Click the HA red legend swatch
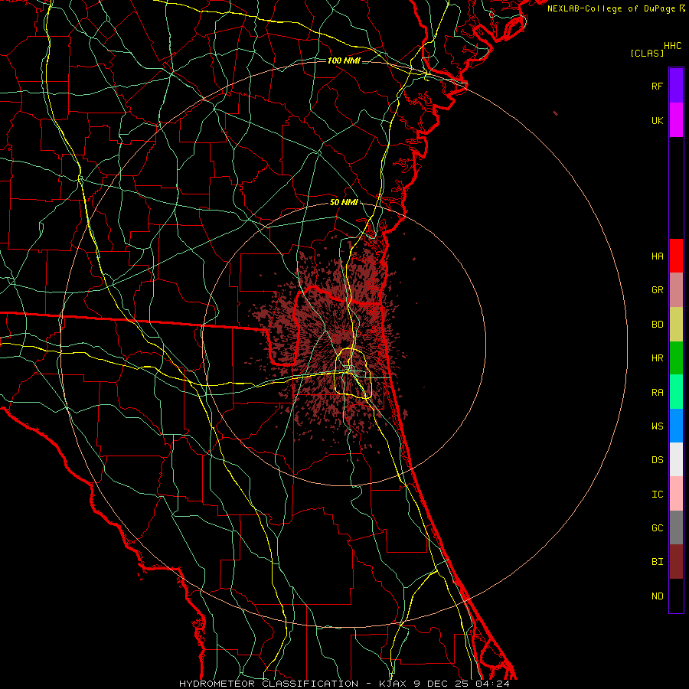689x689 pixels. coord(676,256)
